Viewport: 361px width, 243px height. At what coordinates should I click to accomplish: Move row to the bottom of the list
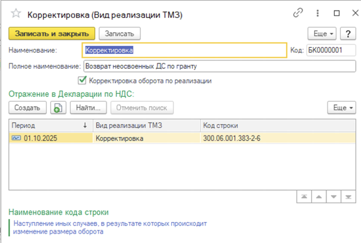[x=348, y=197]
